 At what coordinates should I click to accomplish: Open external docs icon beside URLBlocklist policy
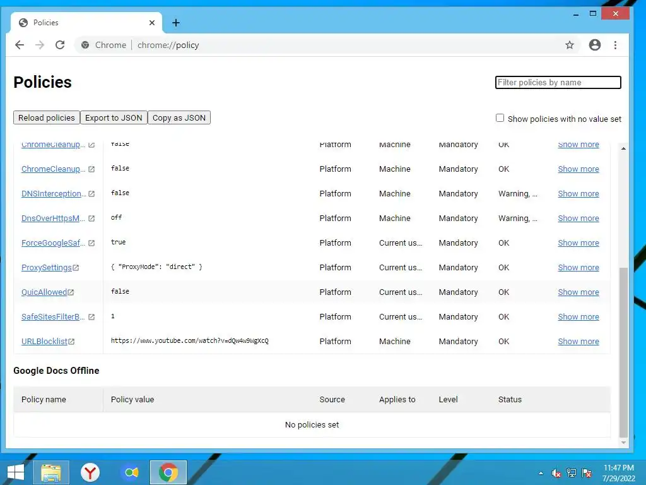point(71,342)
